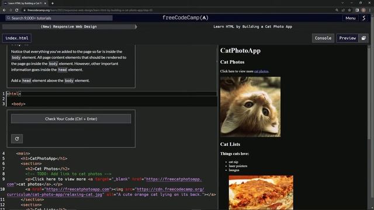Click the Search 9,000+ tutorials field
The width and height of the screenshot is (374, 210).
[59, 18]
